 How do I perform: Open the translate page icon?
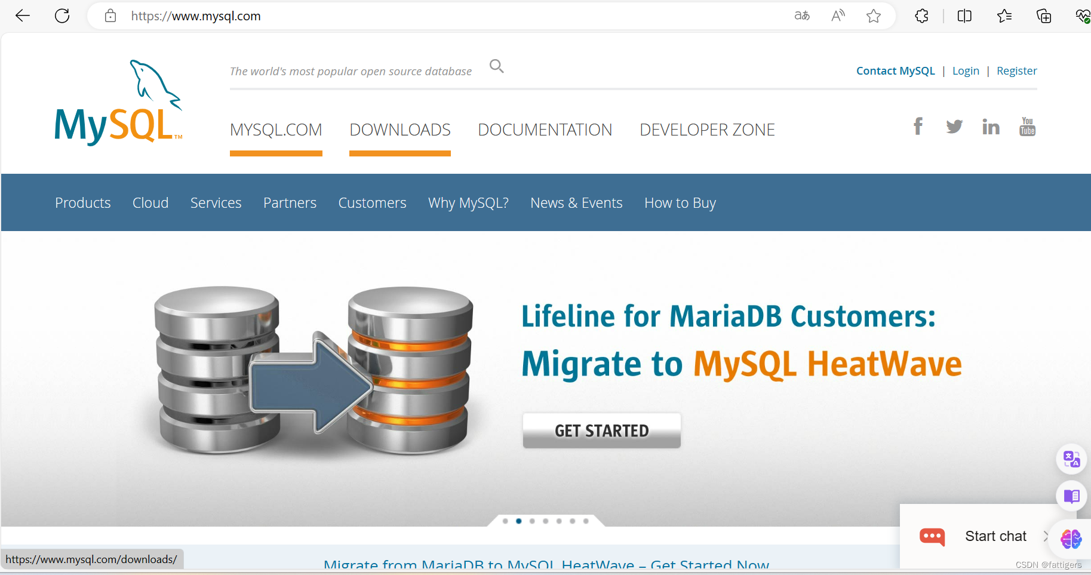click(802, 16)
